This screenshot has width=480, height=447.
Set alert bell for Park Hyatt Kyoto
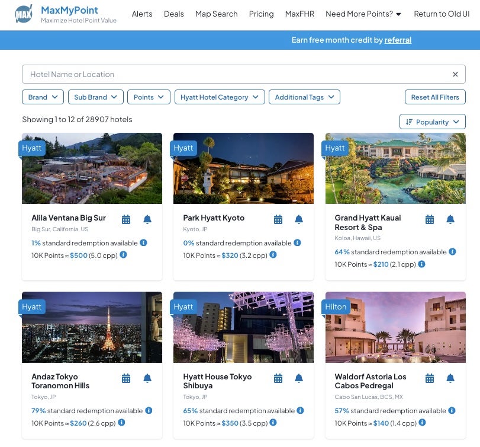(x=299, y=219)
